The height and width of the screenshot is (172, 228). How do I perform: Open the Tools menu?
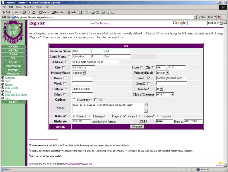point(39,7)
